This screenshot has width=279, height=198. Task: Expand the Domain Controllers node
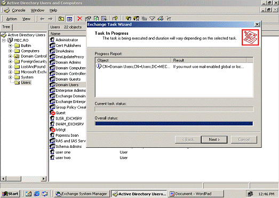[x=10, y=56]
